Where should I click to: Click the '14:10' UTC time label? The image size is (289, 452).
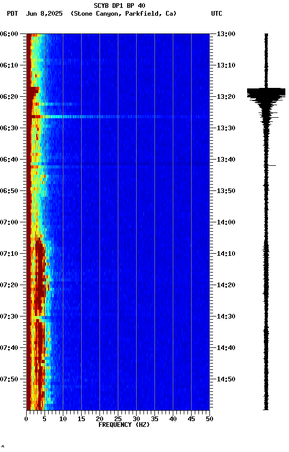tap(226, 254)
